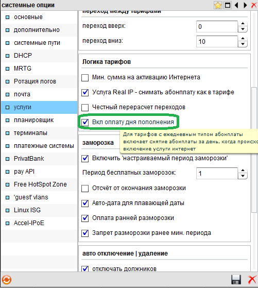
Task: Select услуги in the sidebar
Action: click(x=39, y=107)
